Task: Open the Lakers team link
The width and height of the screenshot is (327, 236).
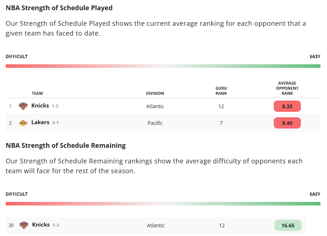Action: (40, 122)
